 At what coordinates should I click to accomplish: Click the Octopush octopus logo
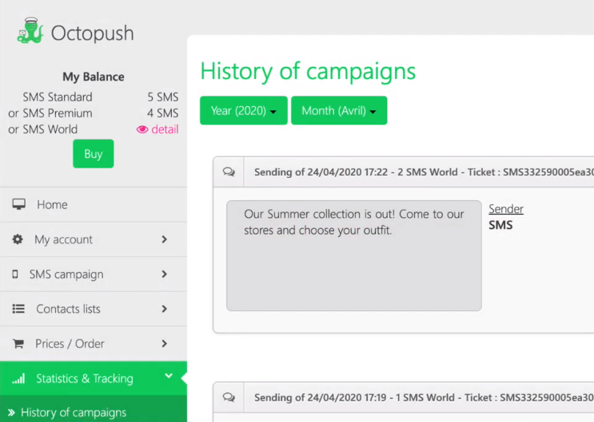pos(30,31)
